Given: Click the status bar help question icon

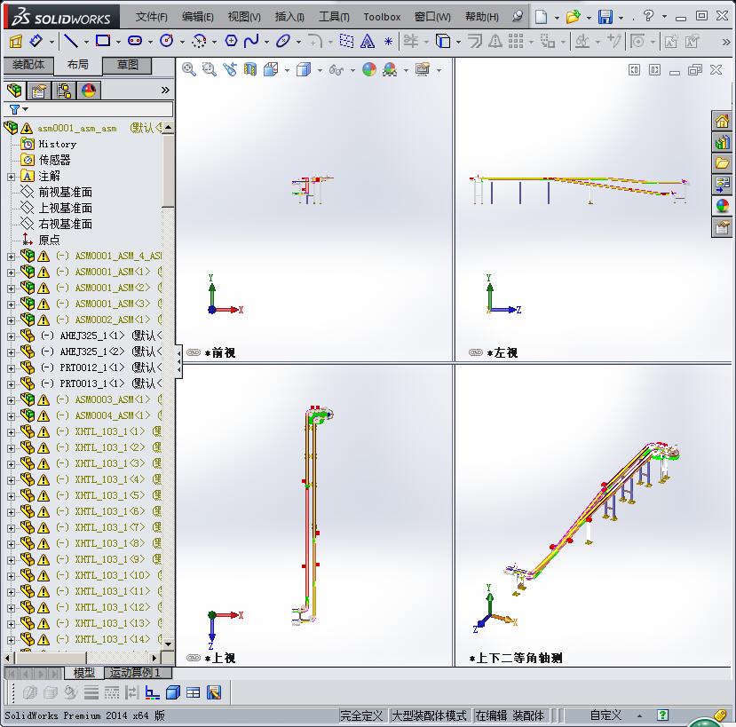Looking at the screenshot, I should click(662, 715).
